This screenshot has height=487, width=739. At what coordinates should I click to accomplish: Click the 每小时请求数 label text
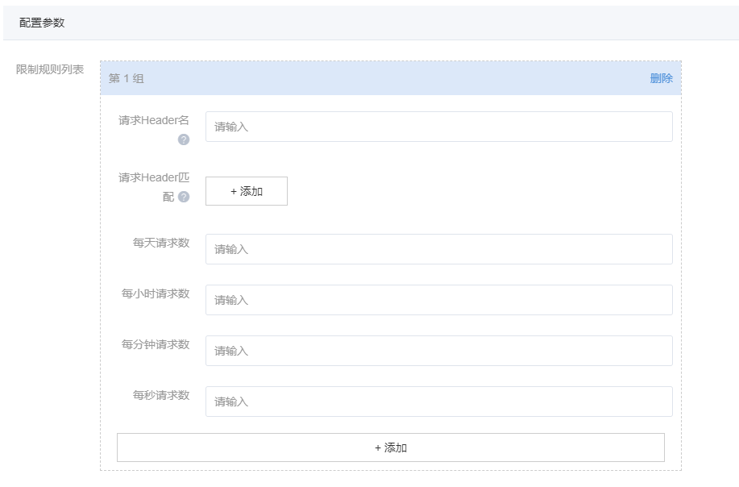tap(156, 293)
